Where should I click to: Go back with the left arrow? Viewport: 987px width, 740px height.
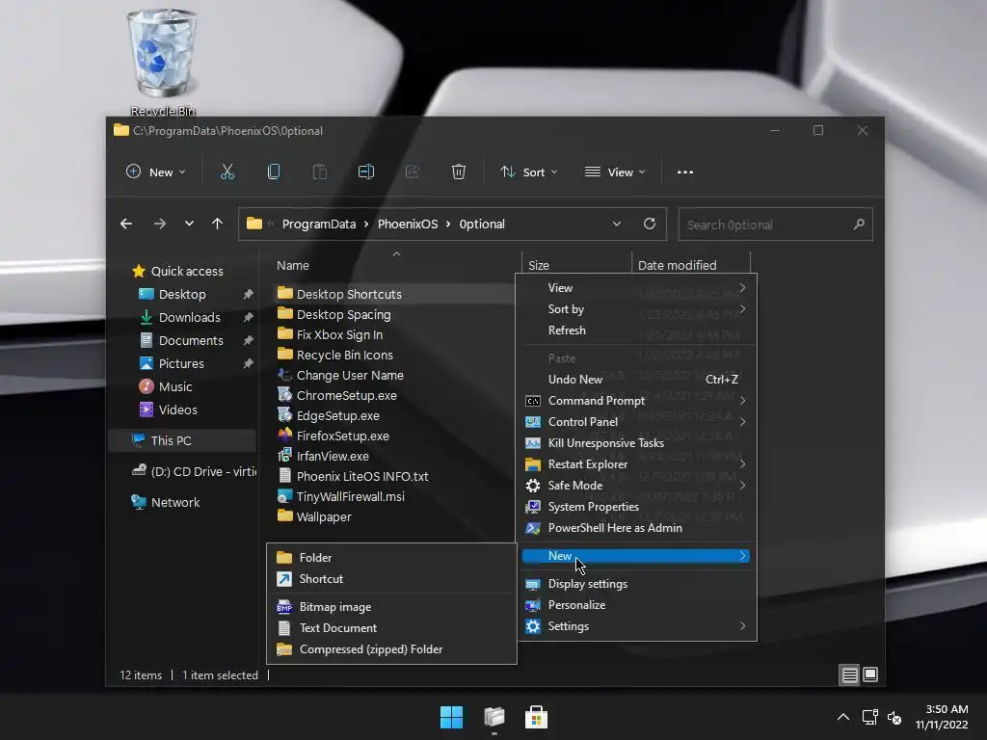coord(126,224)
